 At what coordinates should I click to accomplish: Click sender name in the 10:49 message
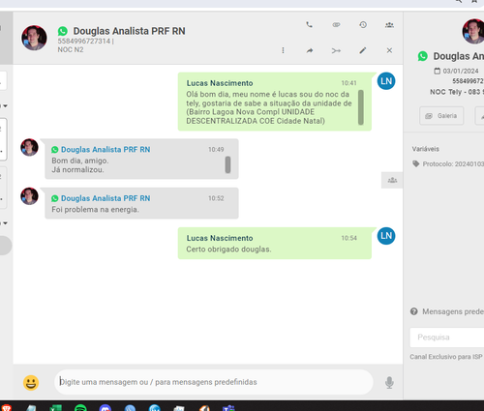click(106, 150)
